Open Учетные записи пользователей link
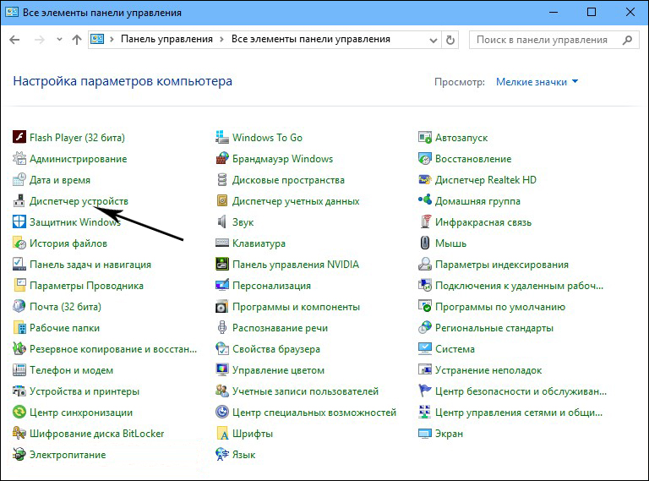The height and width of the screenshot is (481, 649). 305,391
